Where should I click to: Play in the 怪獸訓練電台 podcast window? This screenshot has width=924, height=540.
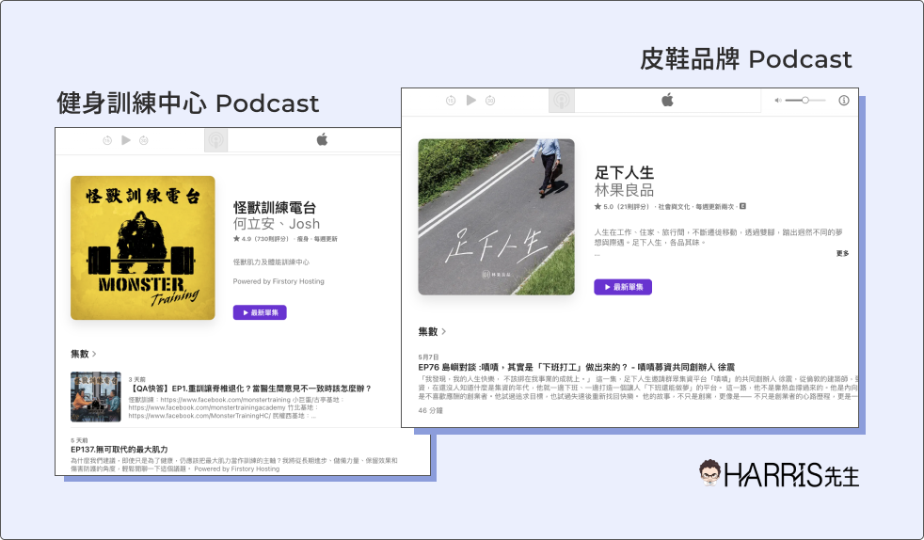click(126, 139)
